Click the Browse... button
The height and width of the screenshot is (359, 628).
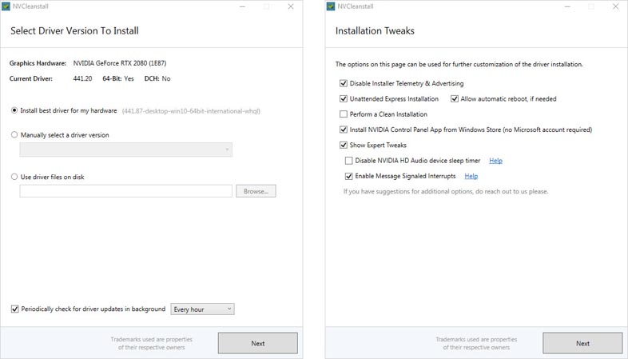pyautogui.click(x=256, y=191)
